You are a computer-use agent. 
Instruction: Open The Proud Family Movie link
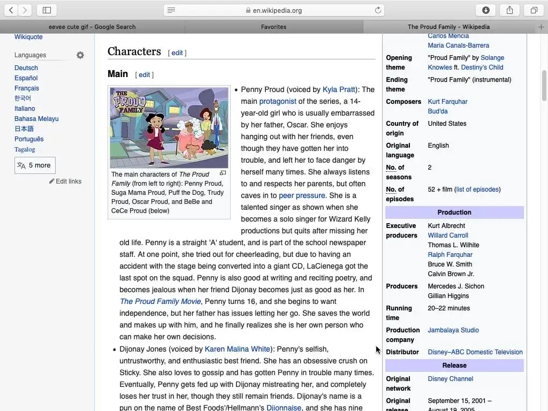click(x=161, y=301)
